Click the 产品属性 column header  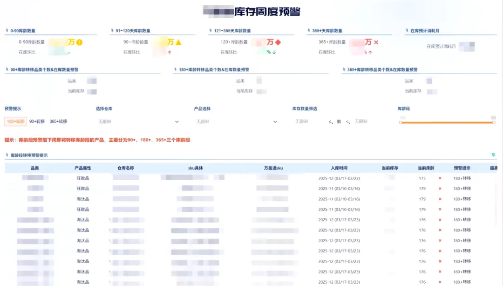(x=82, y=168)
